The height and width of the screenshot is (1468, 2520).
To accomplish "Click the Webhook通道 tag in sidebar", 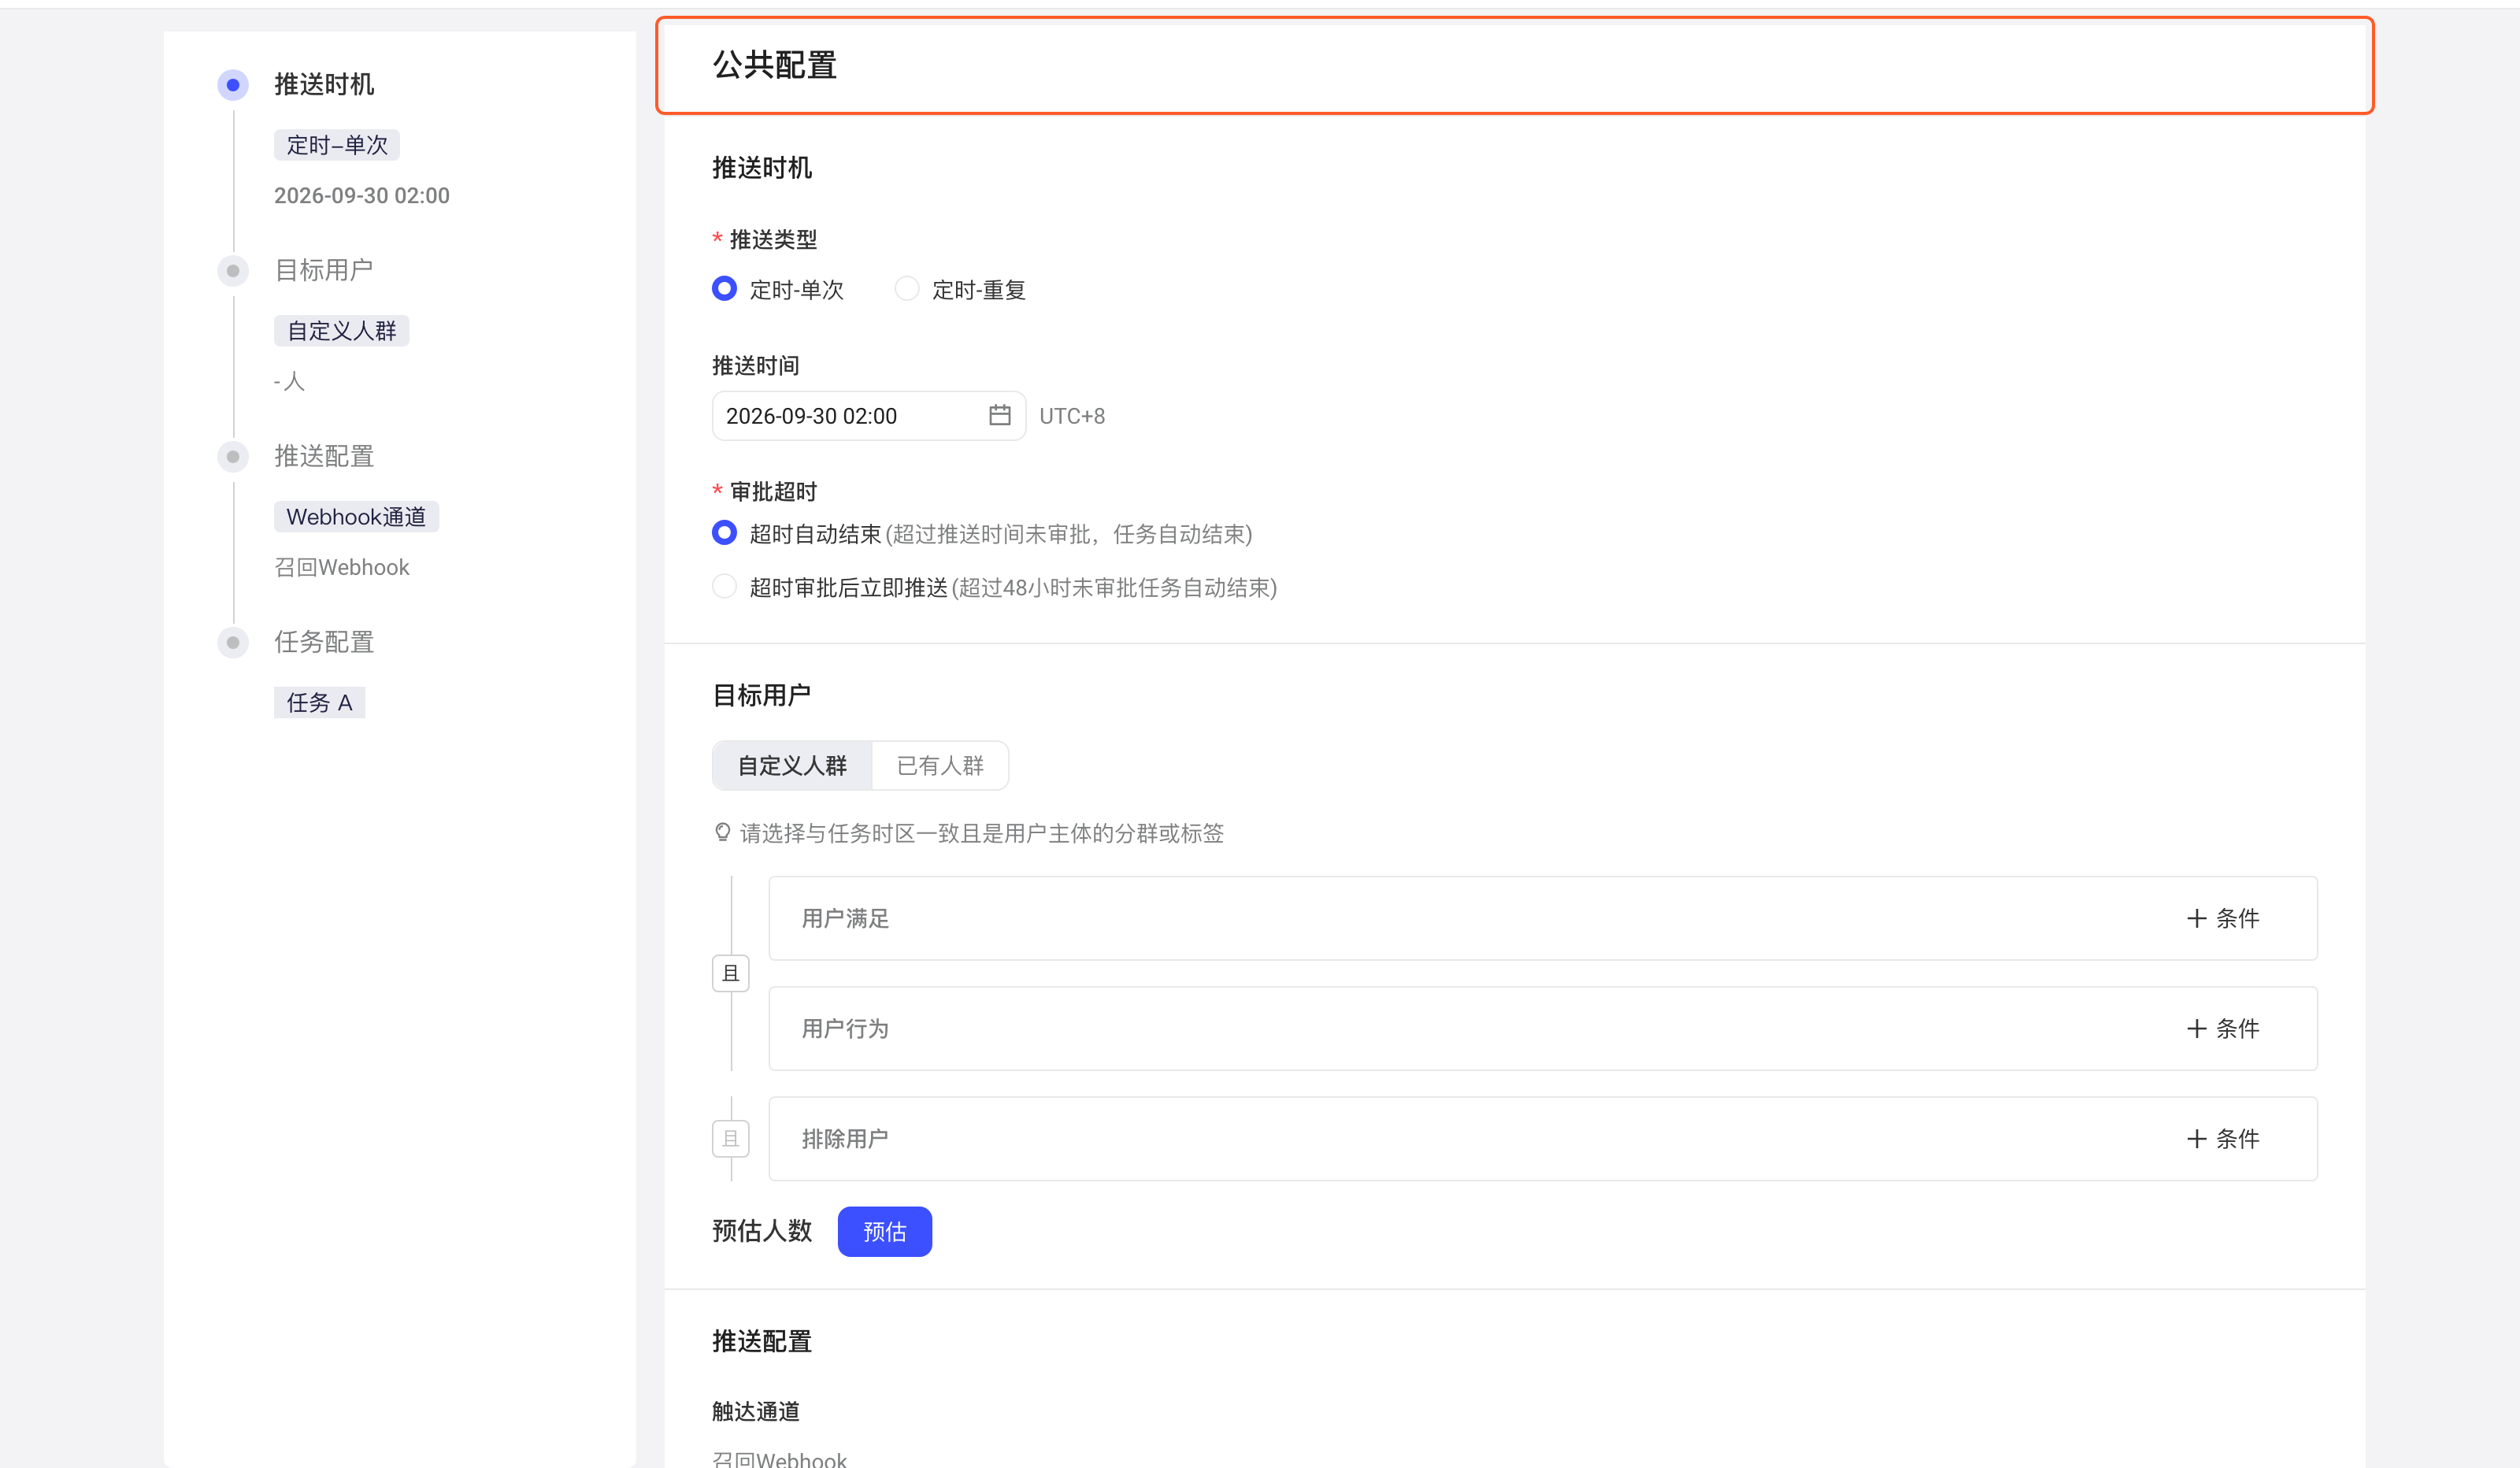I will (356, 517).
